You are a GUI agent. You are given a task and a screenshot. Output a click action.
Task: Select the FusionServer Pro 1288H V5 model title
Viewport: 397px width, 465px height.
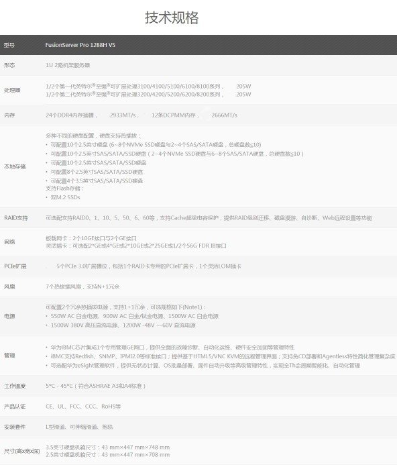pos(80,45)
